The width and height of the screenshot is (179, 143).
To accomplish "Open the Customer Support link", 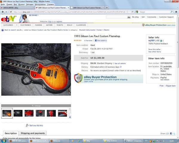I will pos(166,17).
